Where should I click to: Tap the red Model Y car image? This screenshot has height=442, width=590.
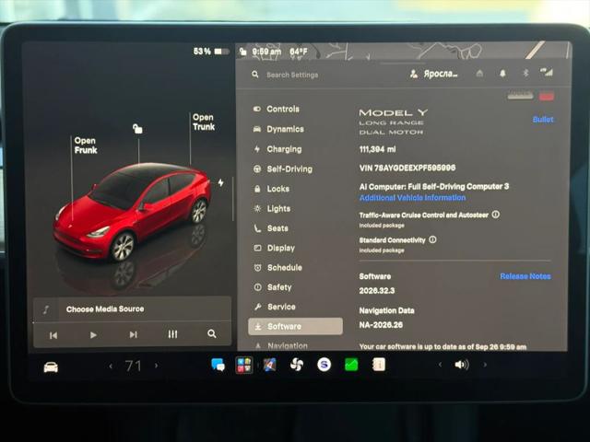132,212
